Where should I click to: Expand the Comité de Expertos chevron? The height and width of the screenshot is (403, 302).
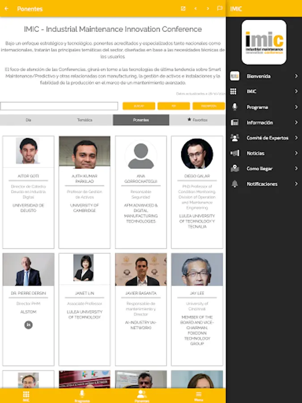pos(296,138)
